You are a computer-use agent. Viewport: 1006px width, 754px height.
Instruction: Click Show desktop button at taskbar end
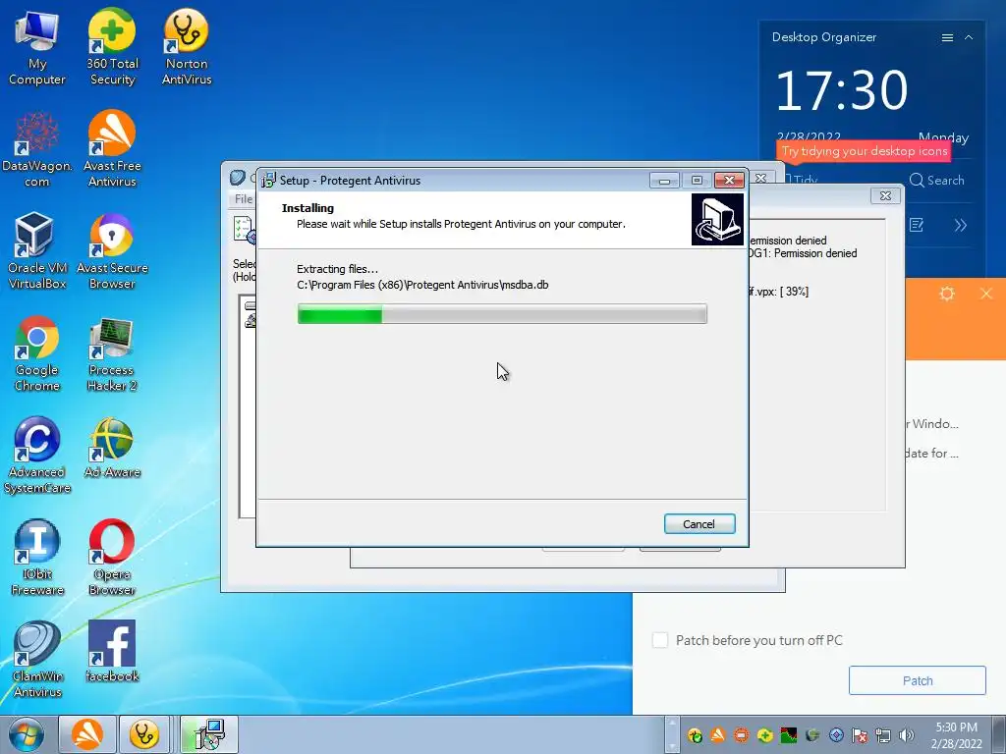pos(1000,734)
